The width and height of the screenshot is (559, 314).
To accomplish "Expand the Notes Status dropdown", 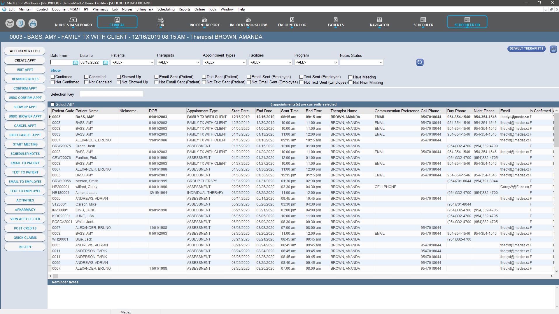I will 381,62.
